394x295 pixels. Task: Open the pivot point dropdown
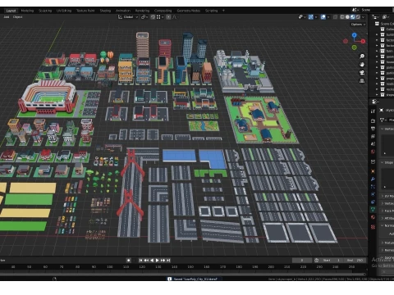(x=144, y=17)
